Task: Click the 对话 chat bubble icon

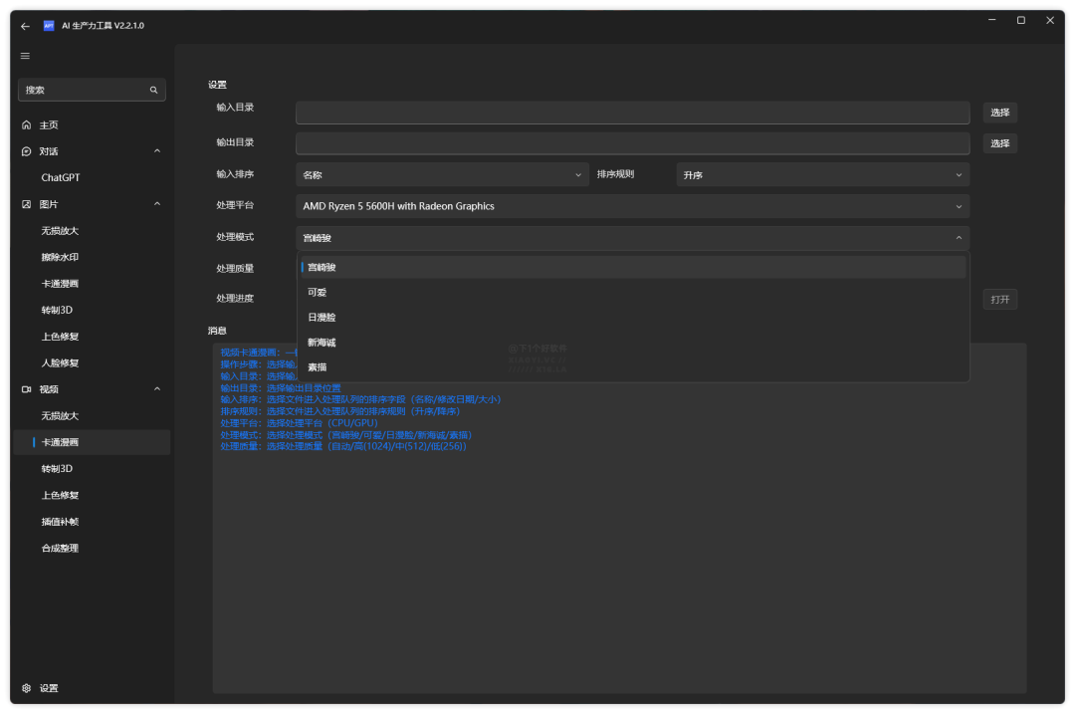Action: [x=26, y=151]
